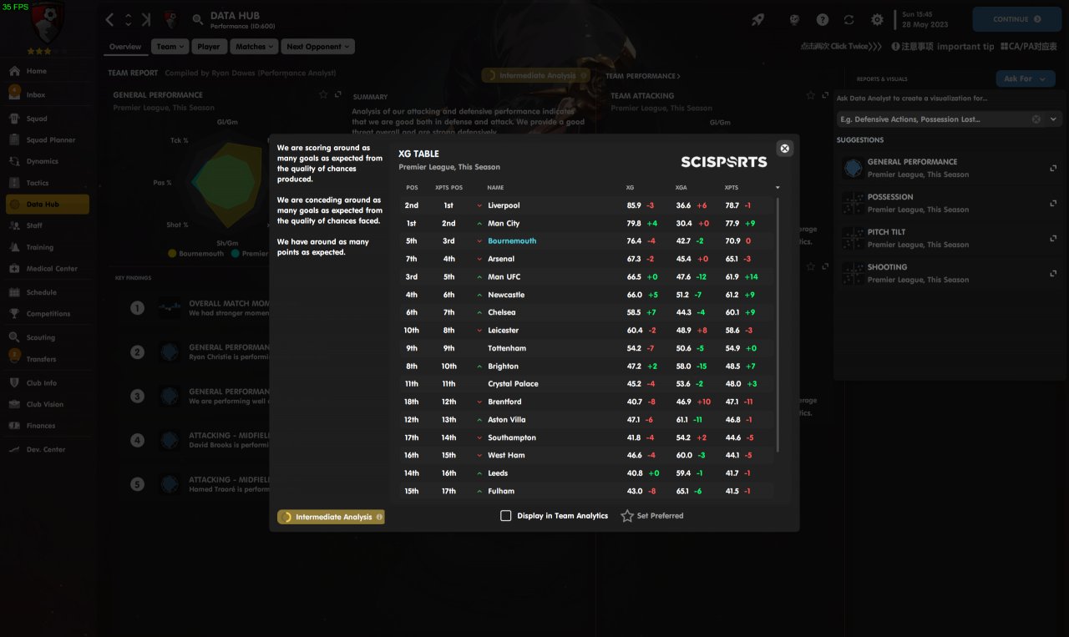Viewport: 1069px width, 637px height.
Task: Open Inbox in the sidebar
Action: pyautogui.click(x=36, y=95)
